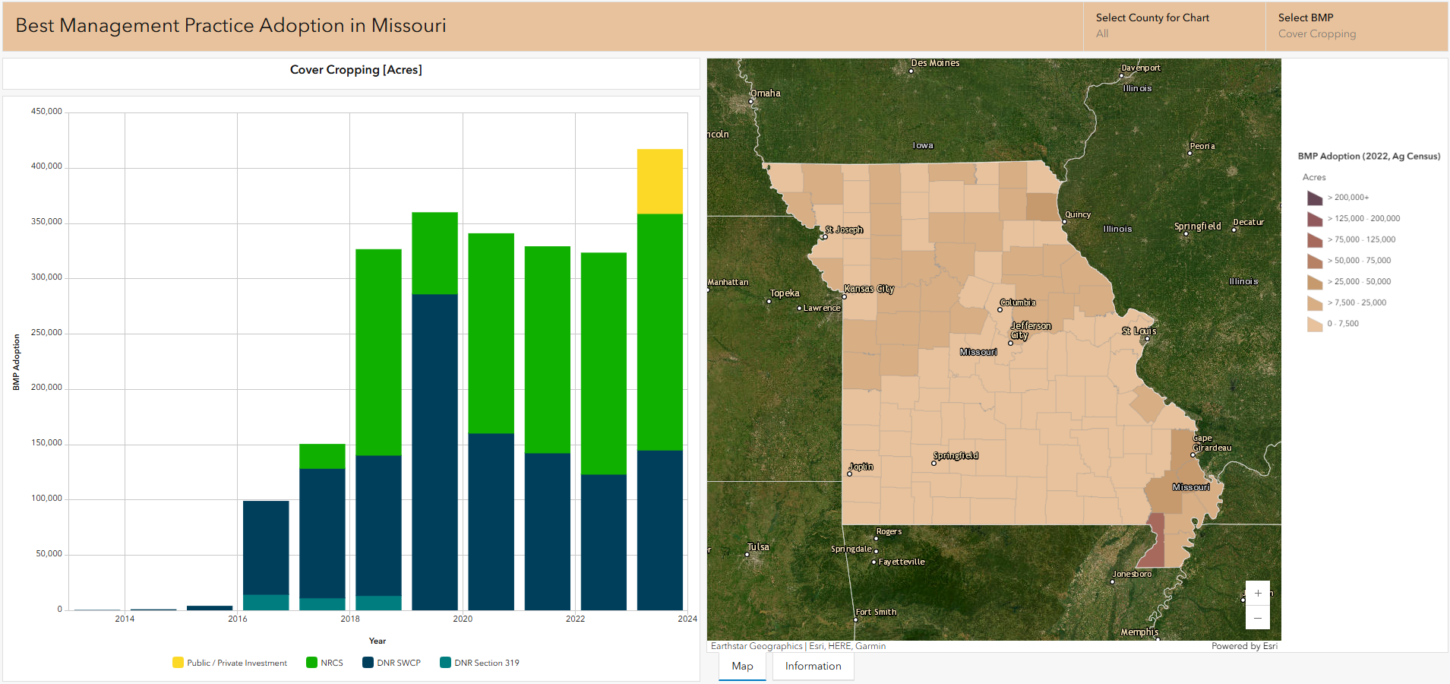This screenshot has height=684, width=1450.
Task: Toggle NRCS series in chart legend
Action: (x=324, y=663)
